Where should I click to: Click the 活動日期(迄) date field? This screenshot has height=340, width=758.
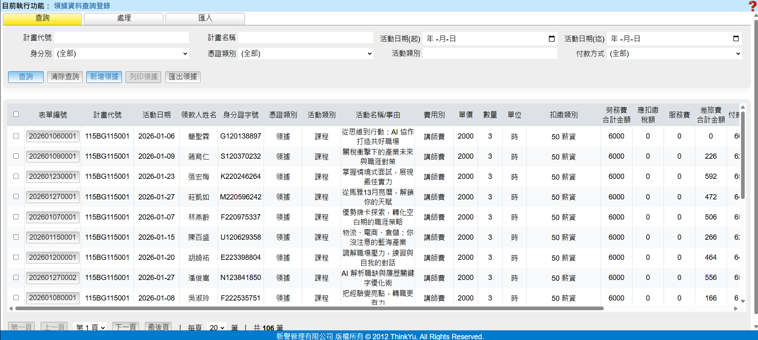[674, 39]
